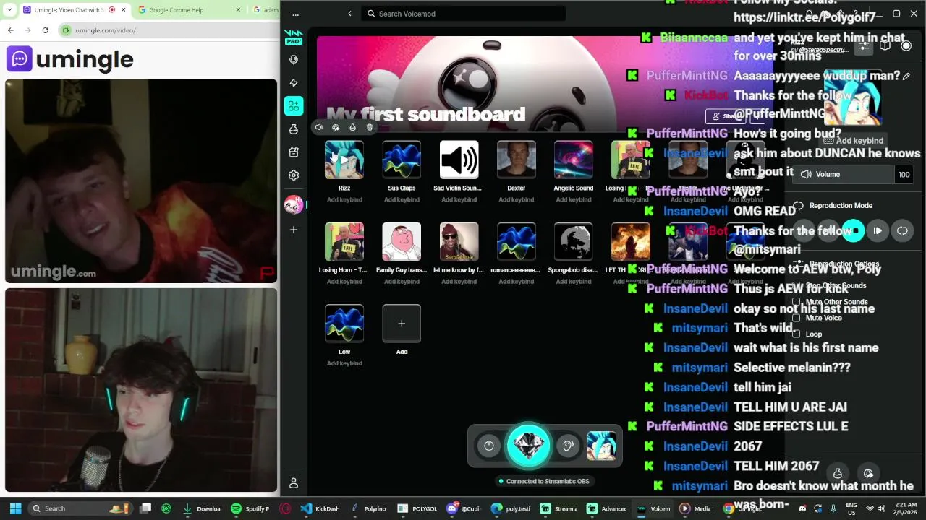Image resolution: width=926 pixels, height=520 pixels.
Task: Click the share/globe icon on sound hover toolbar
Action: point(336,127)
